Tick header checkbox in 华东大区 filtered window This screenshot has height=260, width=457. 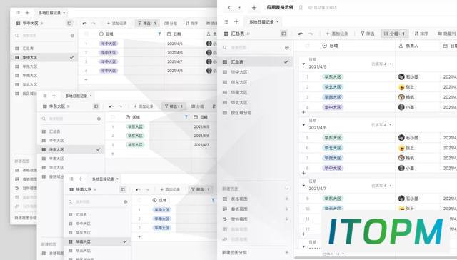click(x=113, y=117)
